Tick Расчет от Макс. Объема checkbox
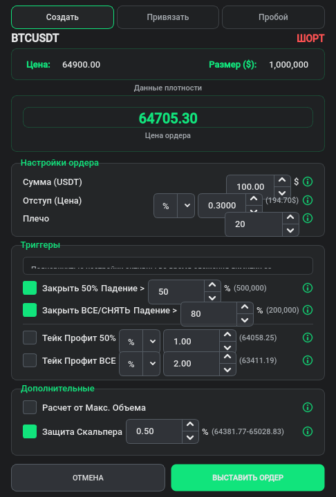This screenshot has width=336, height=497. click(30, 407)
